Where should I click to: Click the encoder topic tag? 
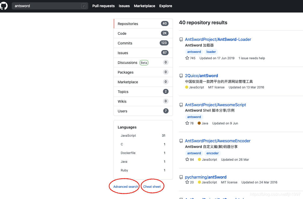212,153
